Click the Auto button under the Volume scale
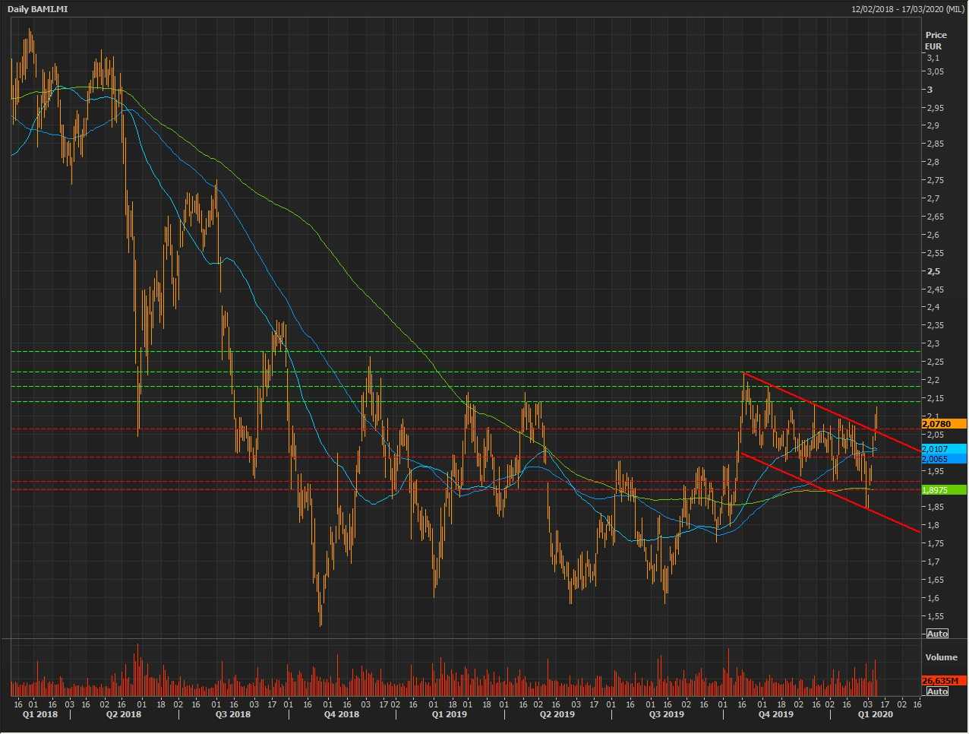The image size is (969, 734). click(x=937, y=691)
